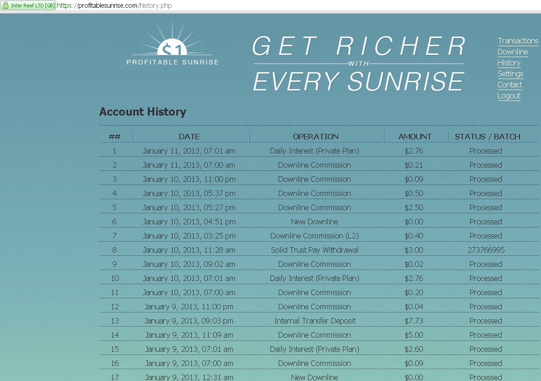Image resolution: width=541 pixels, height=381 pixels.
Task: Click the $0.20 amount cell
Action: (x=414, y=292)
